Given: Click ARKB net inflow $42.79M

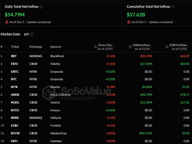Looking at the screenshot, I should pos(146,95).
